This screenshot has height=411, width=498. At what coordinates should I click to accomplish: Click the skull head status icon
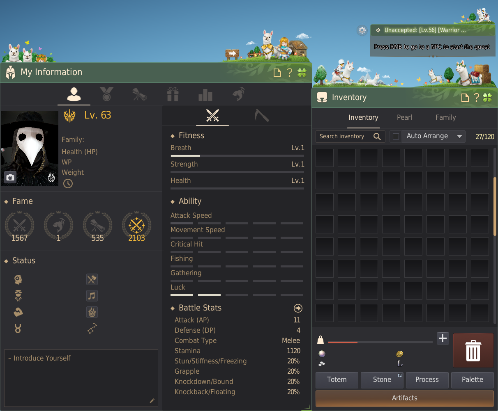[x=18, y=279]
